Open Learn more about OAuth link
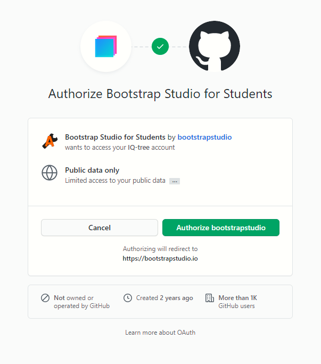 tap(160, 333)
